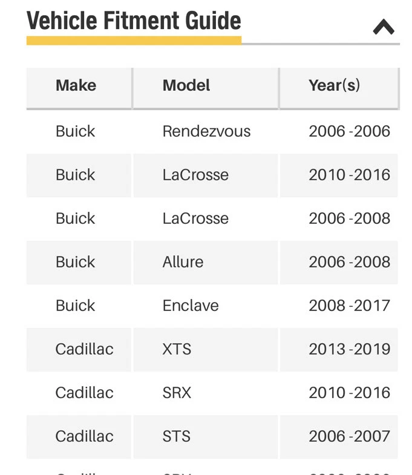Screen dimensions: 412x475
Task: Select the LaCrosse 2010-2016 model cell
Action: click(x=195, y=175)
